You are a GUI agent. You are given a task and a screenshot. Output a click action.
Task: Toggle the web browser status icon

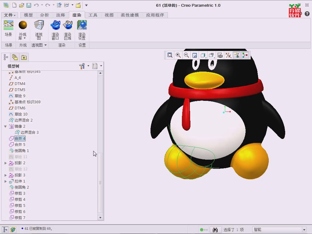pyautogui.click(x=13, y=230)
